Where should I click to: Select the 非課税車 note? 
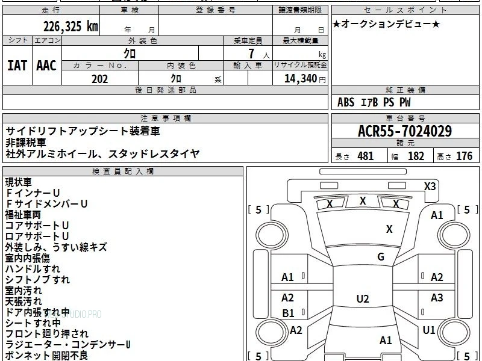pos(26,143)
